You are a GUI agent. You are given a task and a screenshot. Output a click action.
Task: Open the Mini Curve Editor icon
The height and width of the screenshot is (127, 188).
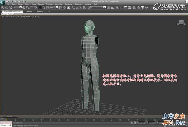[x=3, y=119]
